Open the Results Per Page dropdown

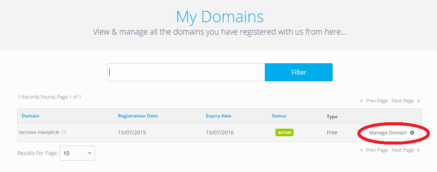pos(77,153)
